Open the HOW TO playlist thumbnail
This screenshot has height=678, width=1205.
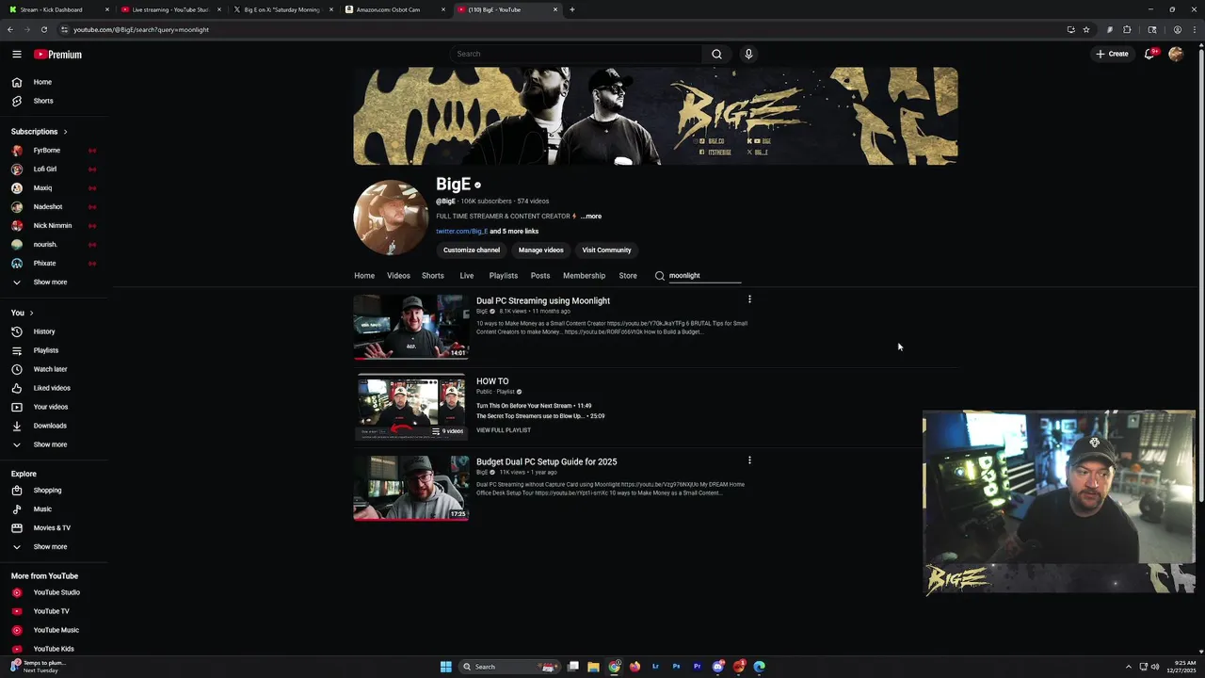(x=411, y=408)
